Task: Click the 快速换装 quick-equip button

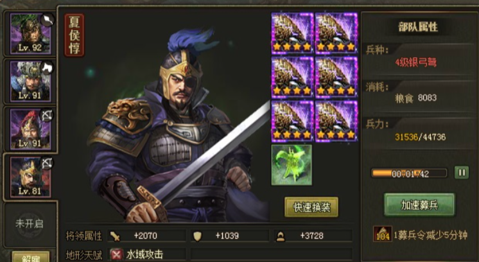Action: click(311, 207)
